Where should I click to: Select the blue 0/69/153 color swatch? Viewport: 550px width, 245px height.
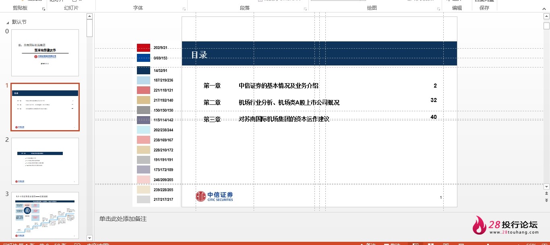[143, 58]
